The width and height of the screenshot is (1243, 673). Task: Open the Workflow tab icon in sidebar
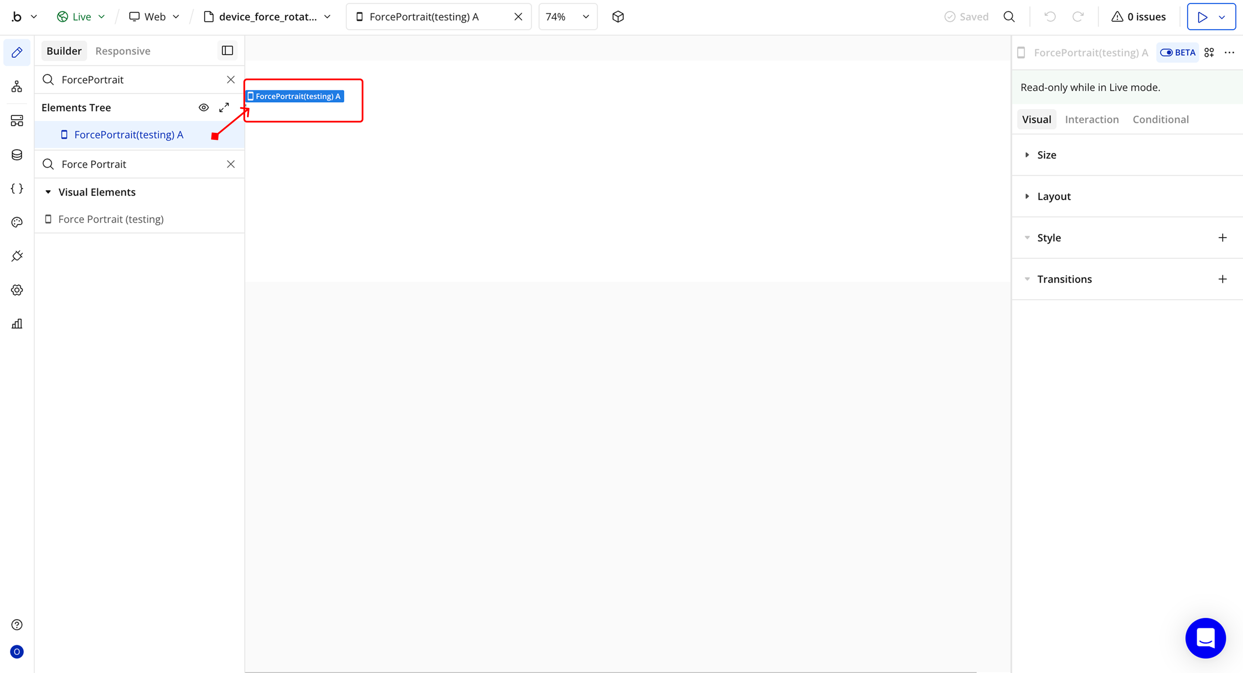pyautogui.click(x=17, y=87)
